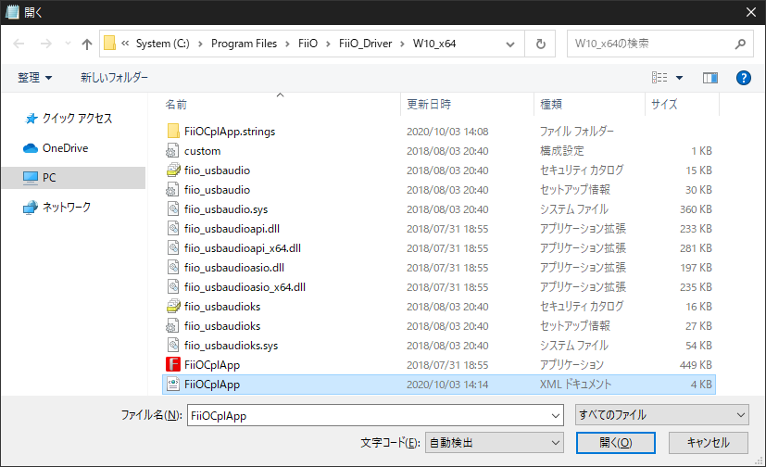Expand the filename history dropdown arrow

tap(556, 416)
